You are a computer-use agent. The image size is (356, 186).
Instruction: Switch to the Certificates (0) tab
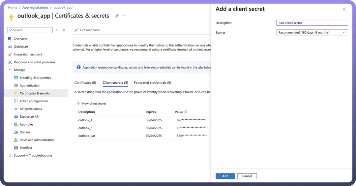point(85,83)
